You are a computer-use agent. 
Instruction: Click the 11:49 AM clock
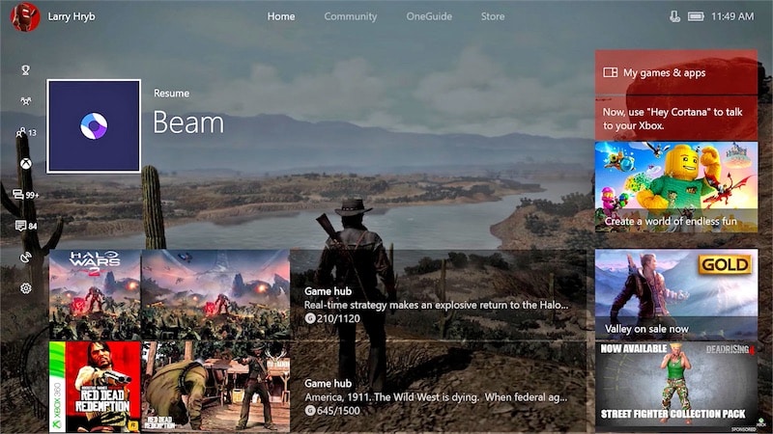pos(732,16)
